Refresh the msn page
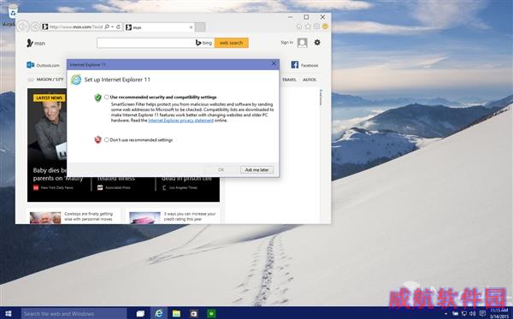This screenshot has width=513, height=319. 119,27
